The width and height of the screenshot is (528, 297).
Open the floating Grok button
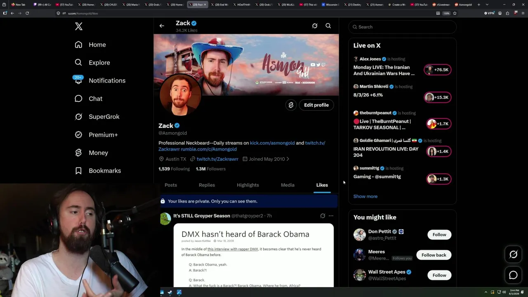click(513, 255)
